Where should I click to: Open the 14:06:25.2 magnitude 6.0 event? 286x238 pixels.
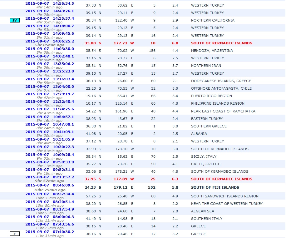pyautogui.click(x=50, y=41)
